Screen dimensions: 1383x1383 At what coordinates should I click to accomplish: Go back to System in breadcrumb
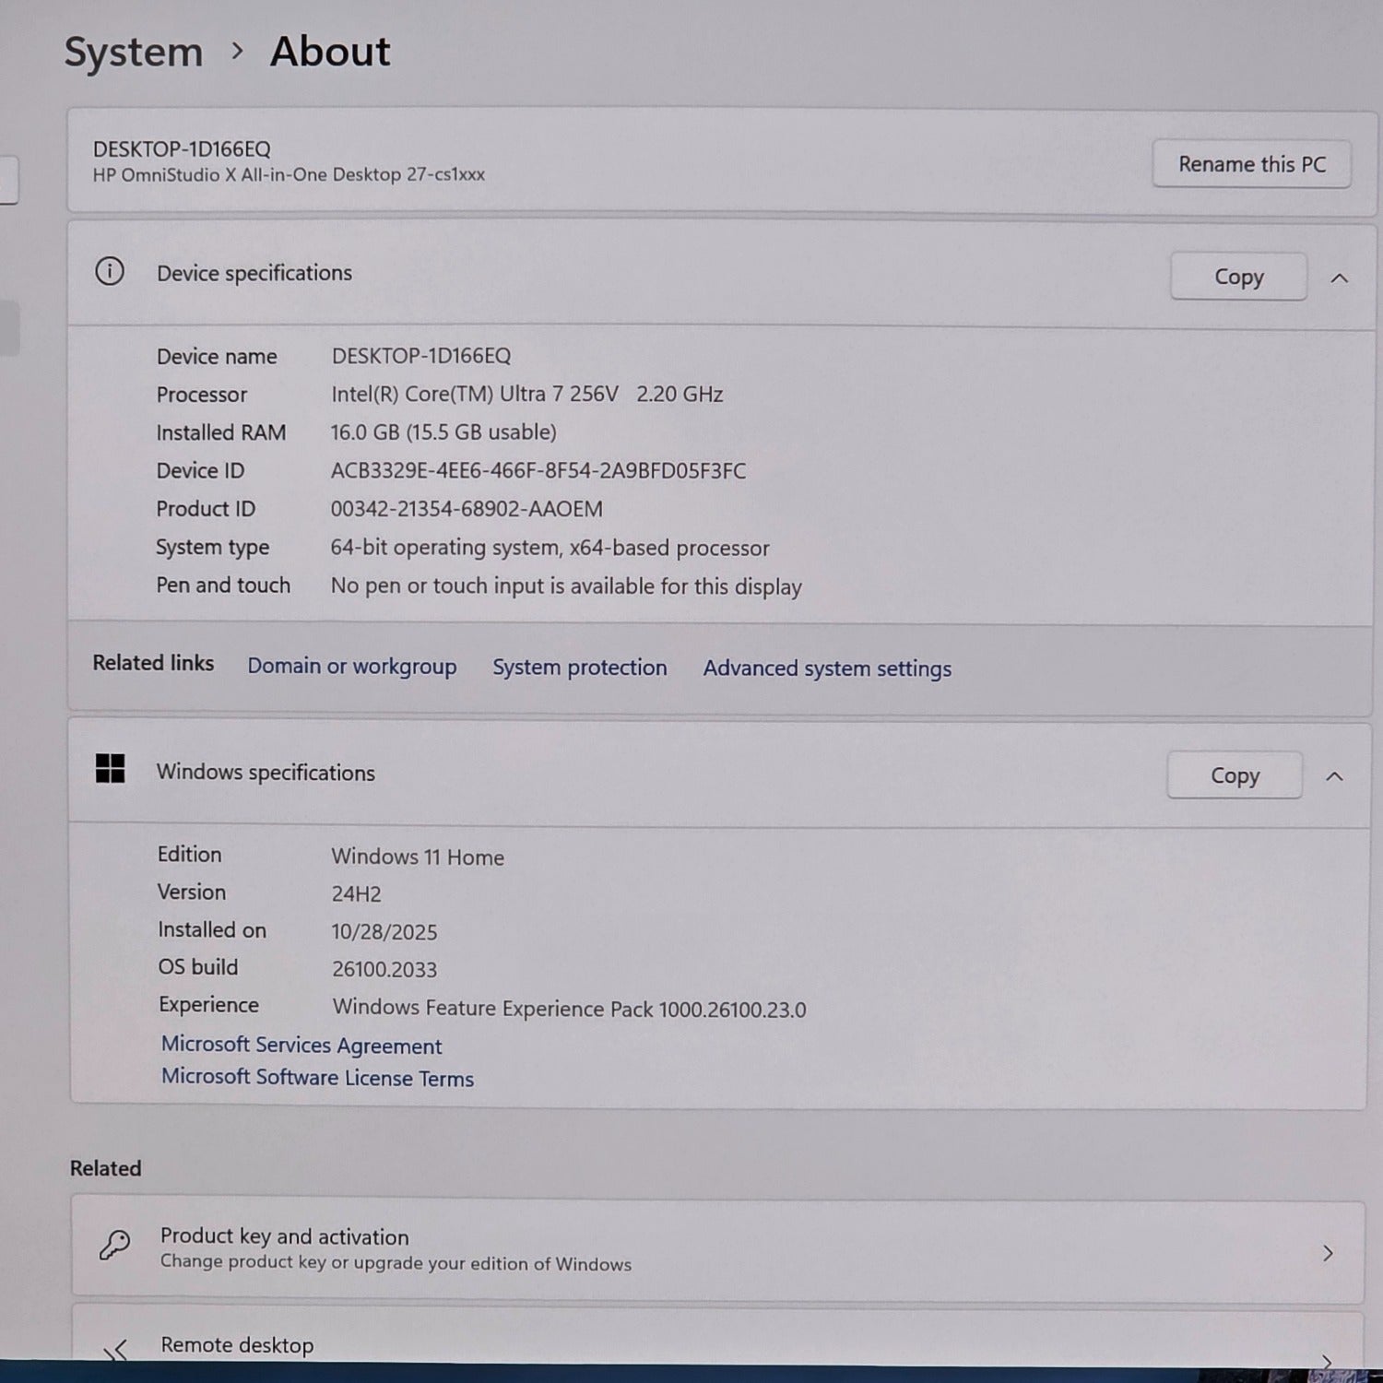click(134, 52)
